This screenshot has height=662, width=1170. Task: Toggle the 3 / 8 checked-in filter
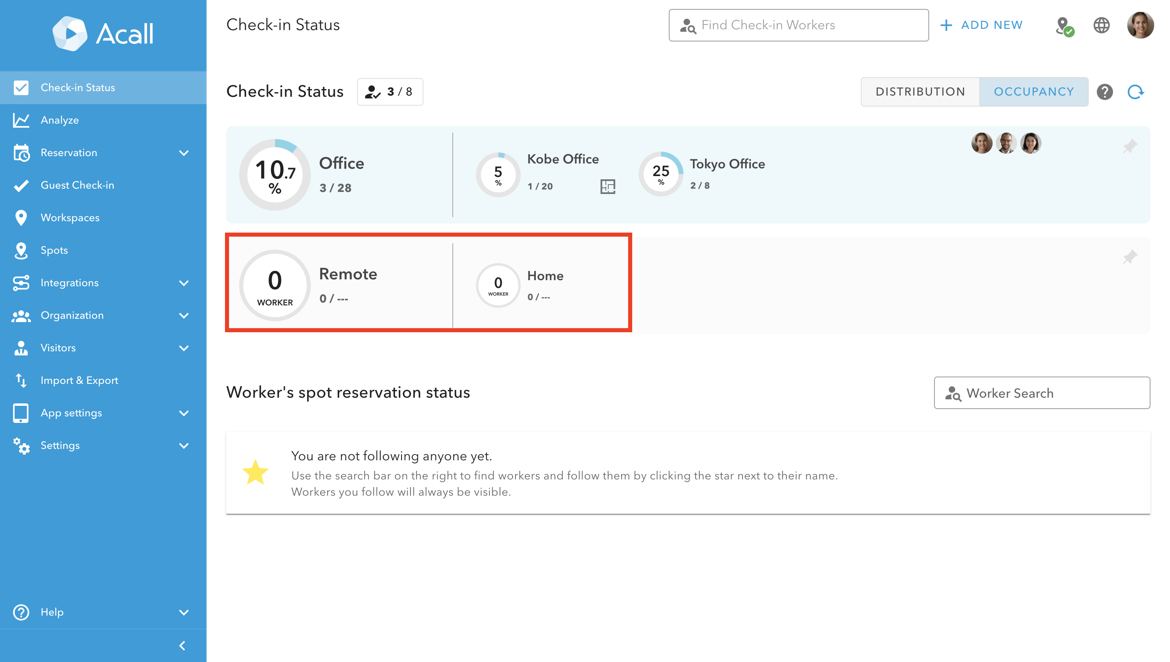tap(390, 92)
